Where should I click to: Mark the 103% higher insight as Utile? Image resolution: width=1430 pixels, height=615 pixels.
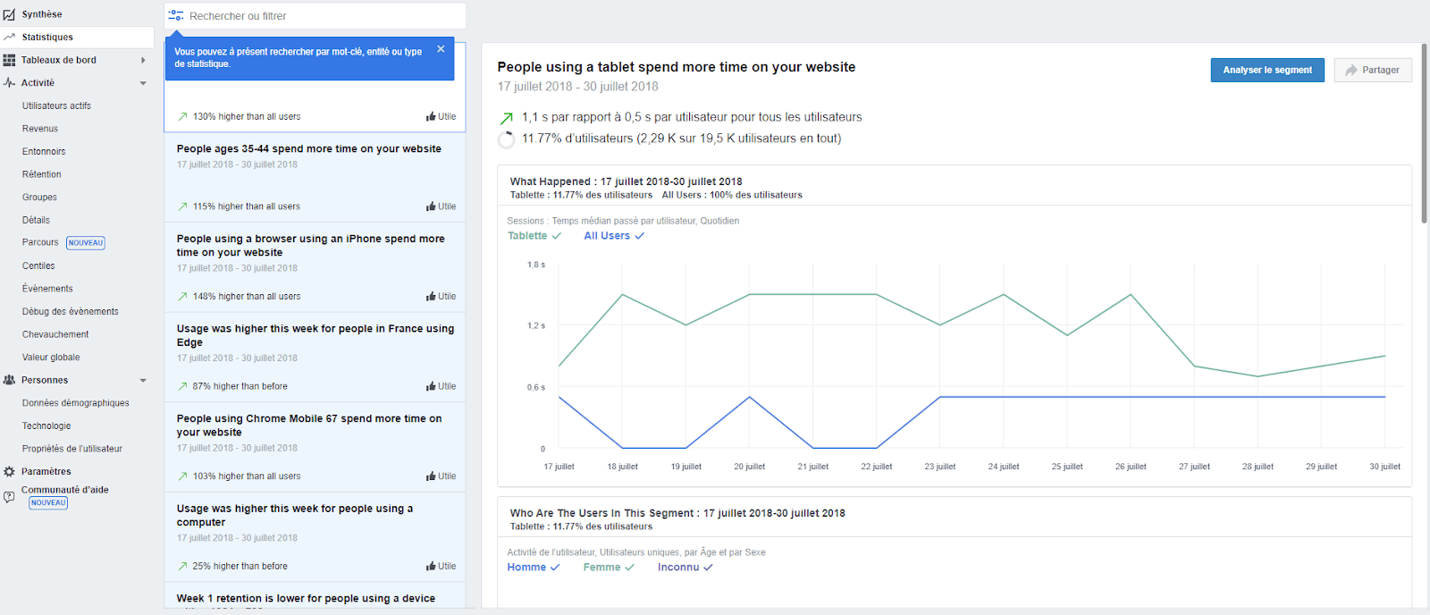coord(441,476)
